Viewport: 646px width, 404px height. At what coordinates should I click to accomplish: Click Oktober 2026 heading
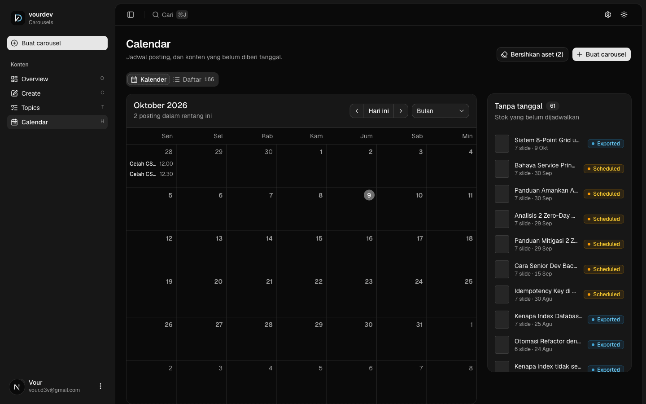click(x=161, y=105)
